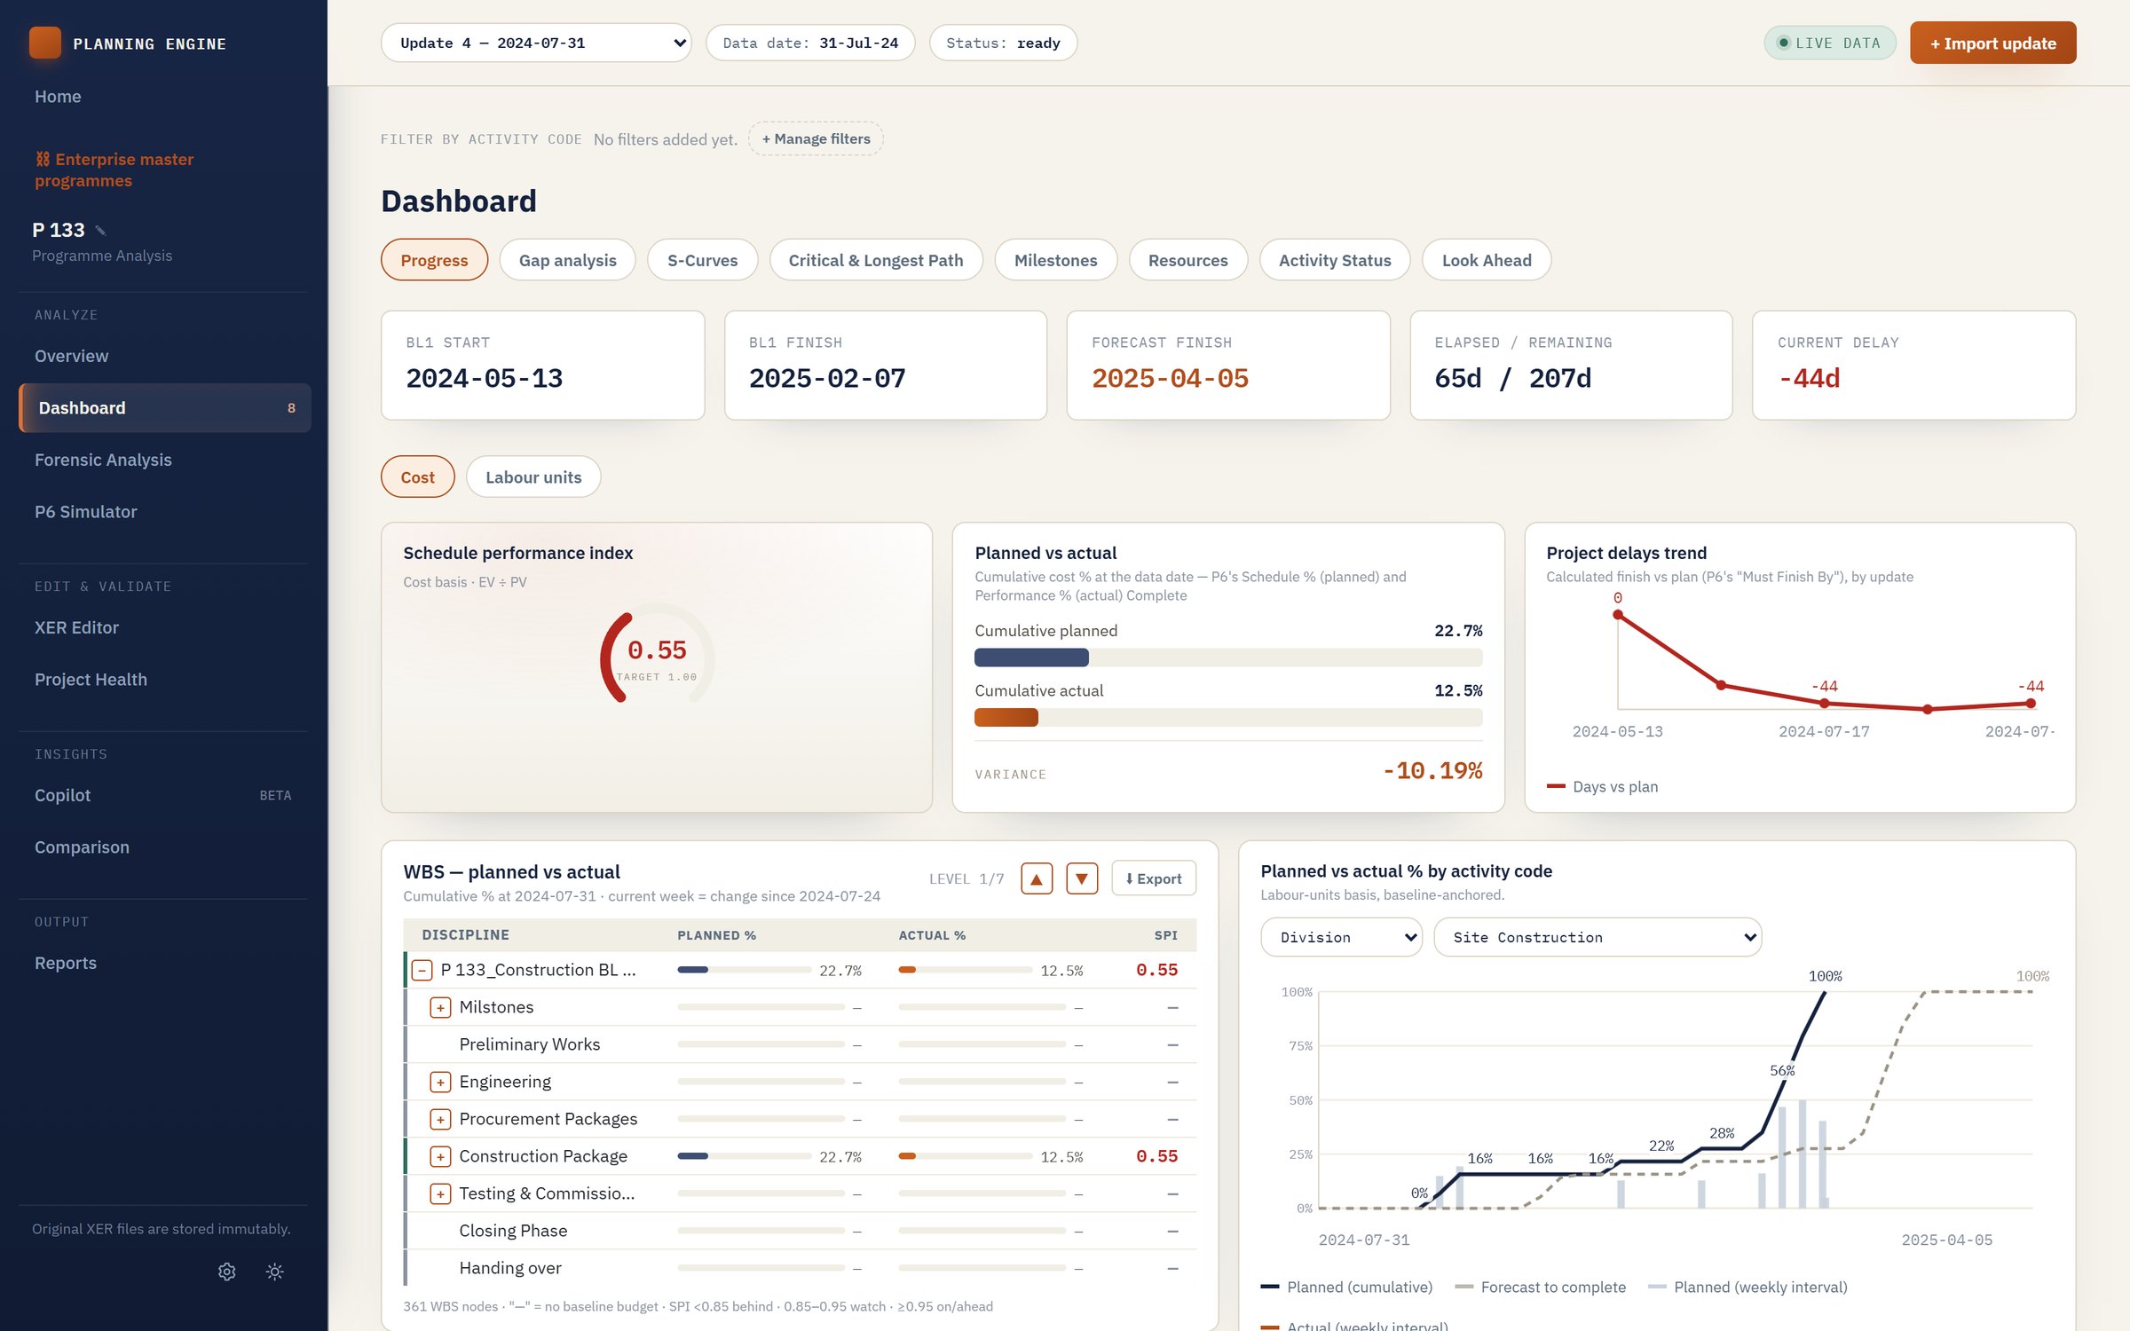Click the Cumulative actual progress bar
Image resolution: width=2130 pixels, height=1331 pixels.
(1228, 717)
